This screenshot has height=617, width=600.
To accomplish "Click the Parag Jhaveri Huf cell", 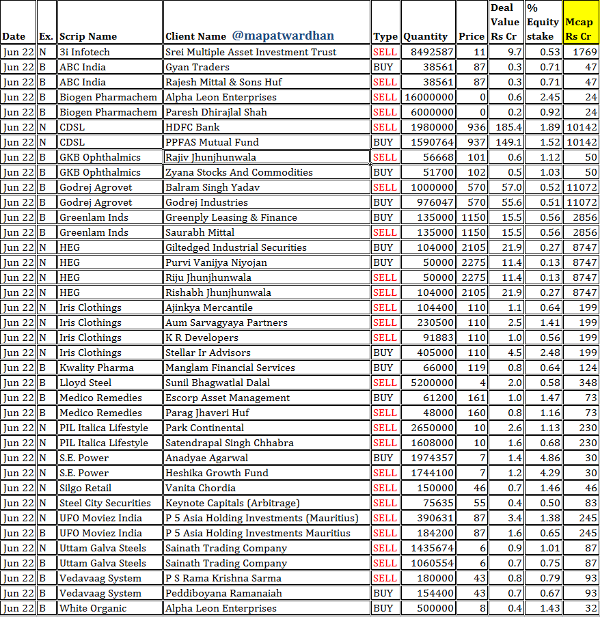I will click(x=267, y=413).
